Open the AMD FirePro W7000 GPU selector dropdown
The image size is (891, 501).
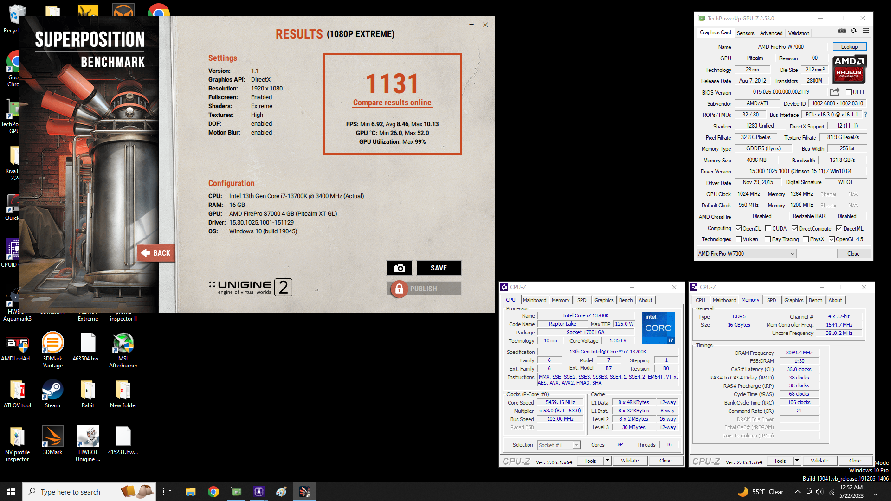pos(746,254)
